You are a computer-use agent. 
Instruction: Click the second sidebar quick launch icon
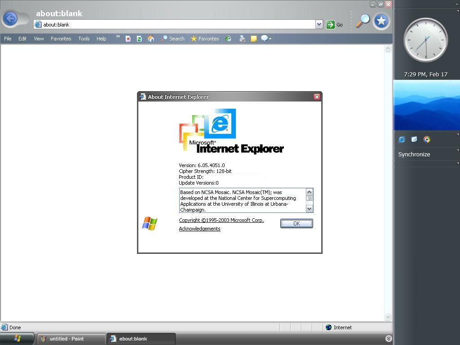pyautogui.click(x=414, y=139)
